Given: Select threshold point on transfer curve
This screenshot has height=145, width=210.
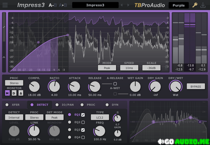Looking at the screenshot, I should (x=38, y=42).
